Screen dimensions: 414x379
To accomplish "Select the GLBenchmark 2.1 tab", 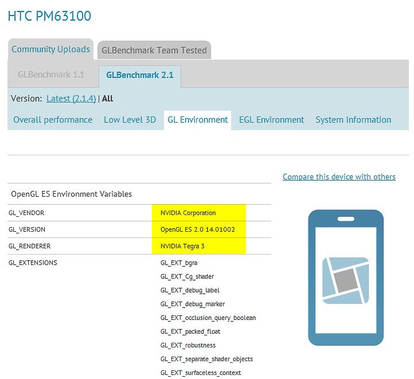I will click(140, 75).
